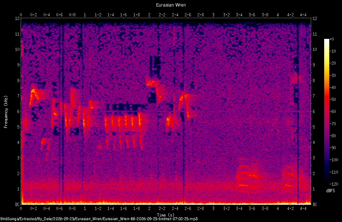Click the "-50" color scale label
The image size is (342, 222).
coord(333,100)
